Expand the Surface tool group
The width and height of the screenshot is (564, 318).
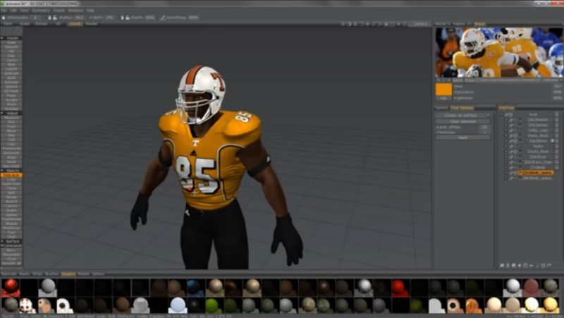coord(2,241)
